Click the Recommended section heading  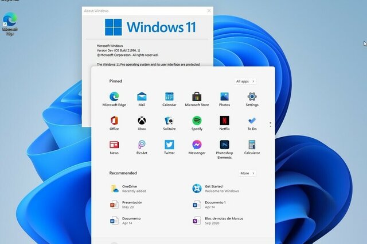(123, 173)
